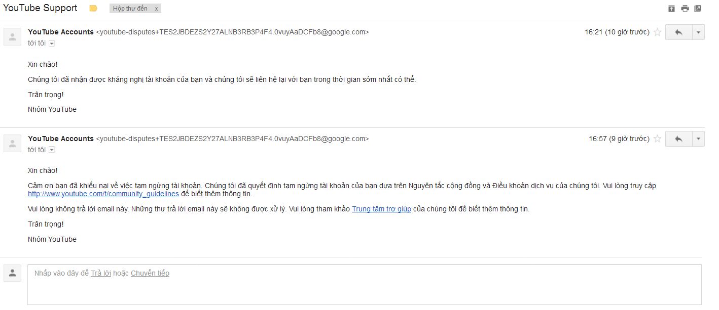Star the 16:57 message
This screenshot has width=719, height=310.
[x=658, y=139]
